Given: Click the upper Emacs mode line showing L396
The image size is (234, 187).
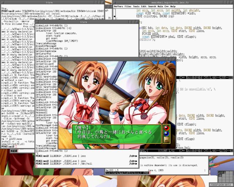Looking at the screenshot, I should coord(204,77).
